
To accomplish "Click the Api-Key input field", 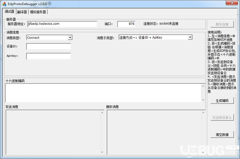I will [48, 56].
